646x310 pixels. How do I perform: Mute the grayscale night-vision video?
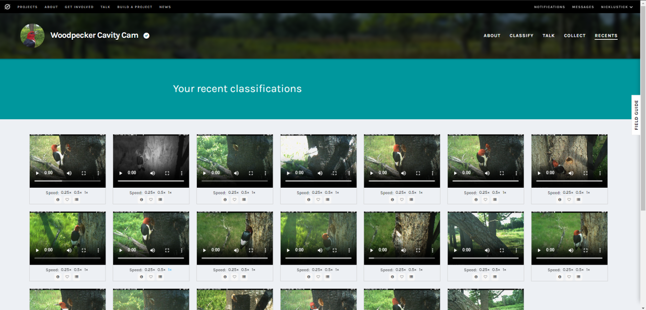tap(153, 173)
